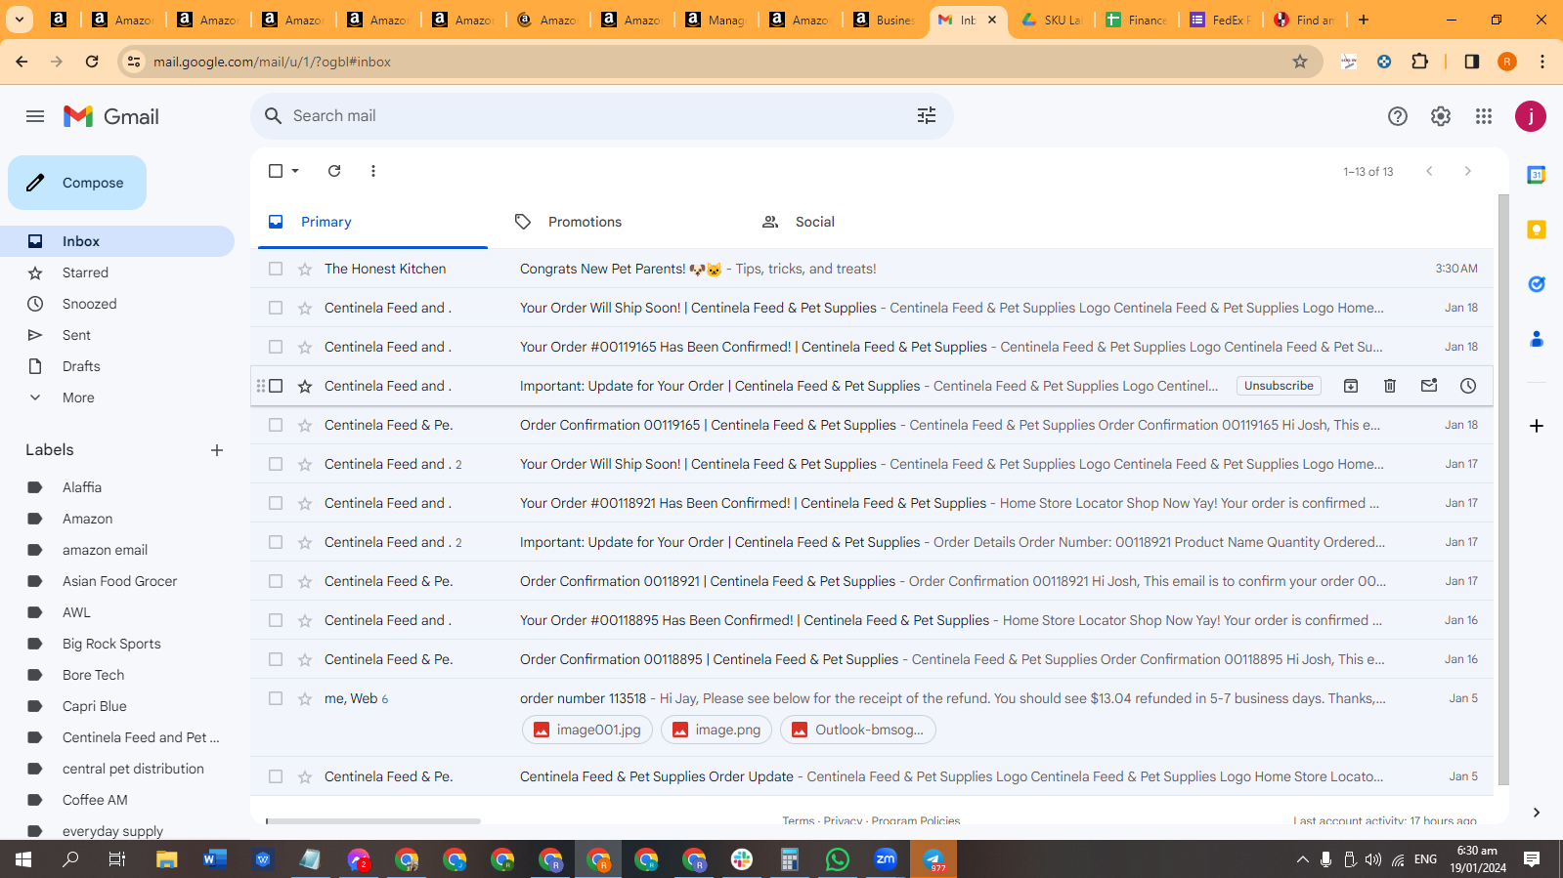Go to older emails page arrow

pos(1467,171)
